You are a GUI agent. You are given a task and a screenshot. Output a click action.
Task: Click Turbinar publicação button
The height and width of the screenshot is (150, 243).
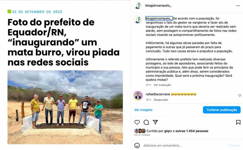pyautogui.click(x=222, y=110)
